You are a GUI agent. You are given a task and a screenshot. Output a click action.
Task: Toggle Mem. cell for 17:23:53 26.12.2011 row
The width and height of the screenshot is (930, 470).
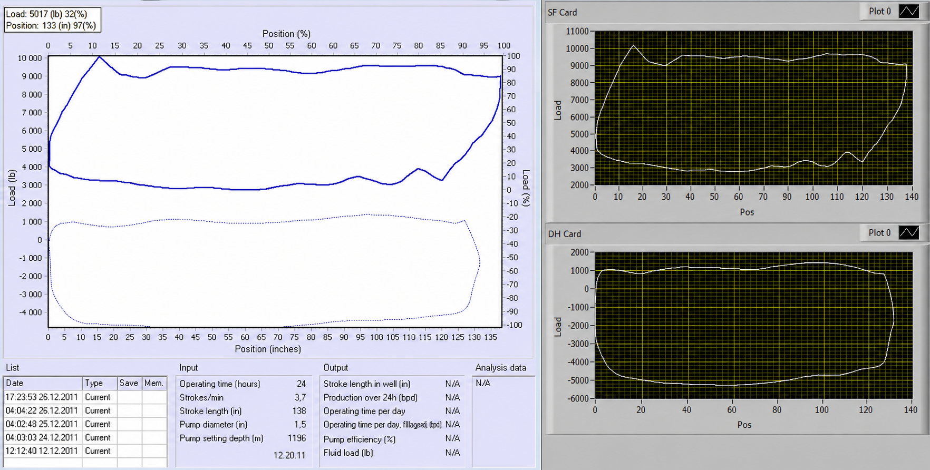(154, 397)
